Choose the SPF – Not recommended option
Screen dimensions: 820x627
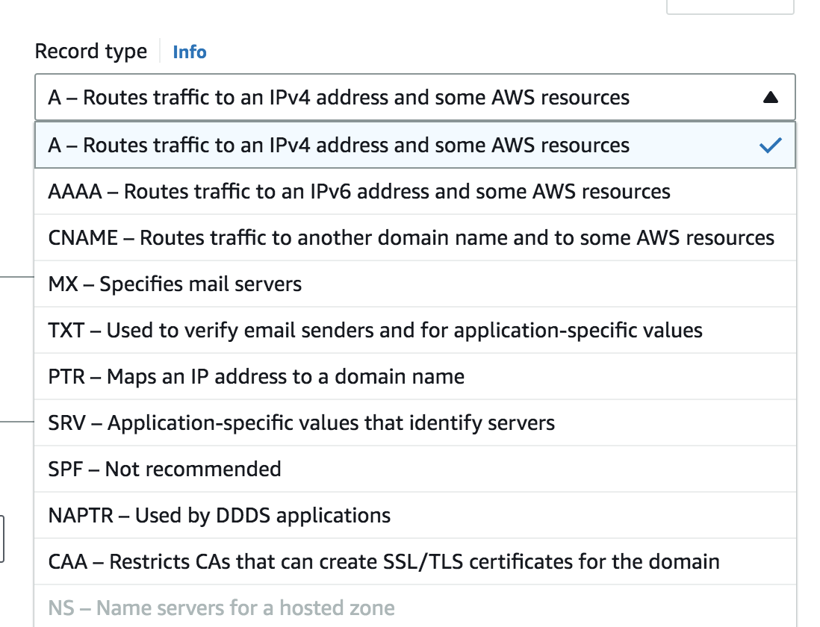click(x=415, y=470)
